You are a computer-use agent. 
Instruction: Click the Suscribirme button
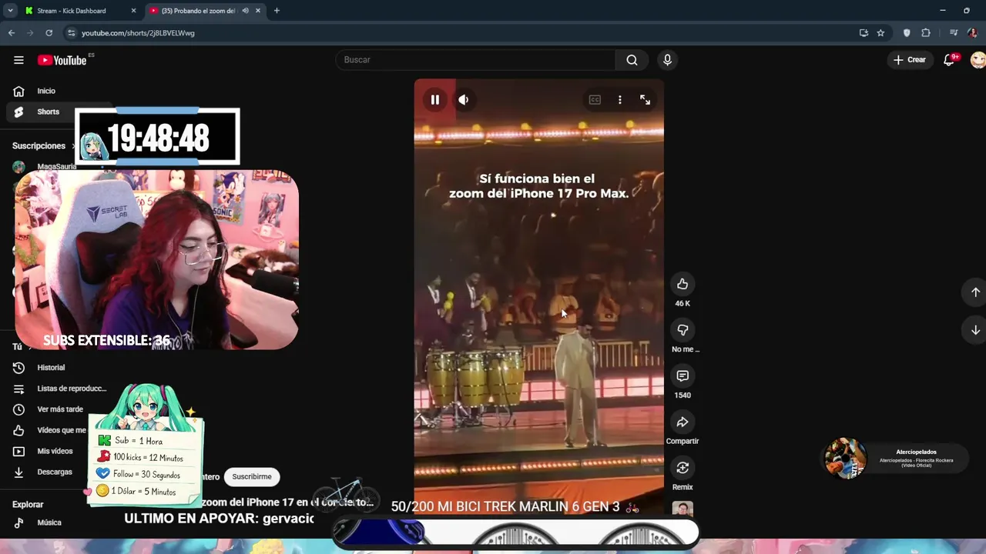click(x=252, y=477)
